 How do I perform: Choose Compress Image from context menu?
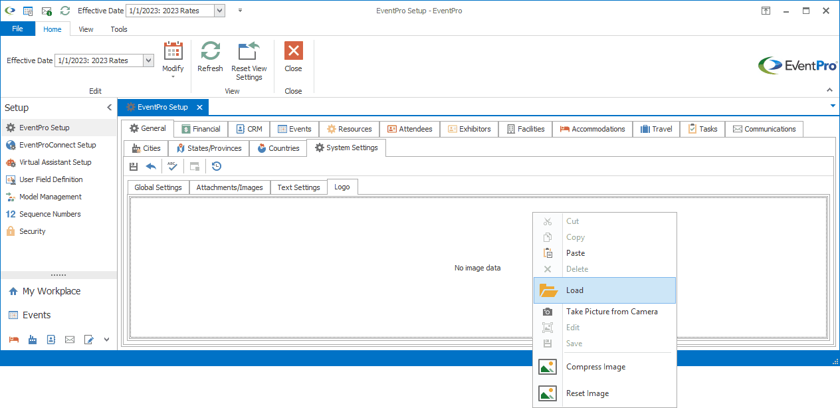pos(605,367)
